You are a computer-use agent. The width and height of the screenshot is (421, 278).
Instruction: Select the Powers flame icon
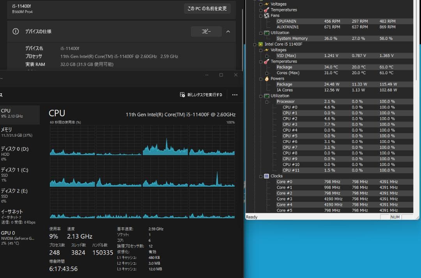(x=267, y=79)
